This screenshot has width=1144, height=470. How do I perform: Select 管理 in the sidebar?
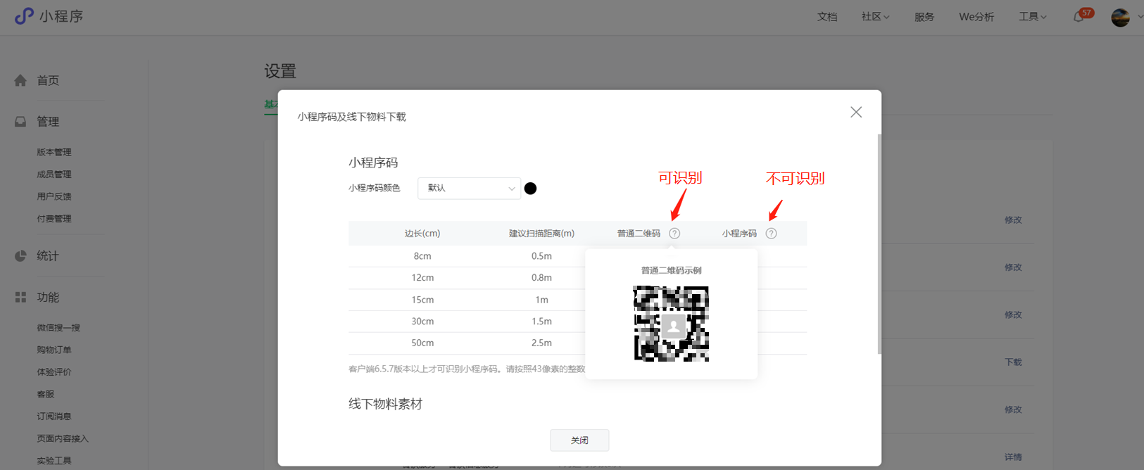[x=48, y=122]
